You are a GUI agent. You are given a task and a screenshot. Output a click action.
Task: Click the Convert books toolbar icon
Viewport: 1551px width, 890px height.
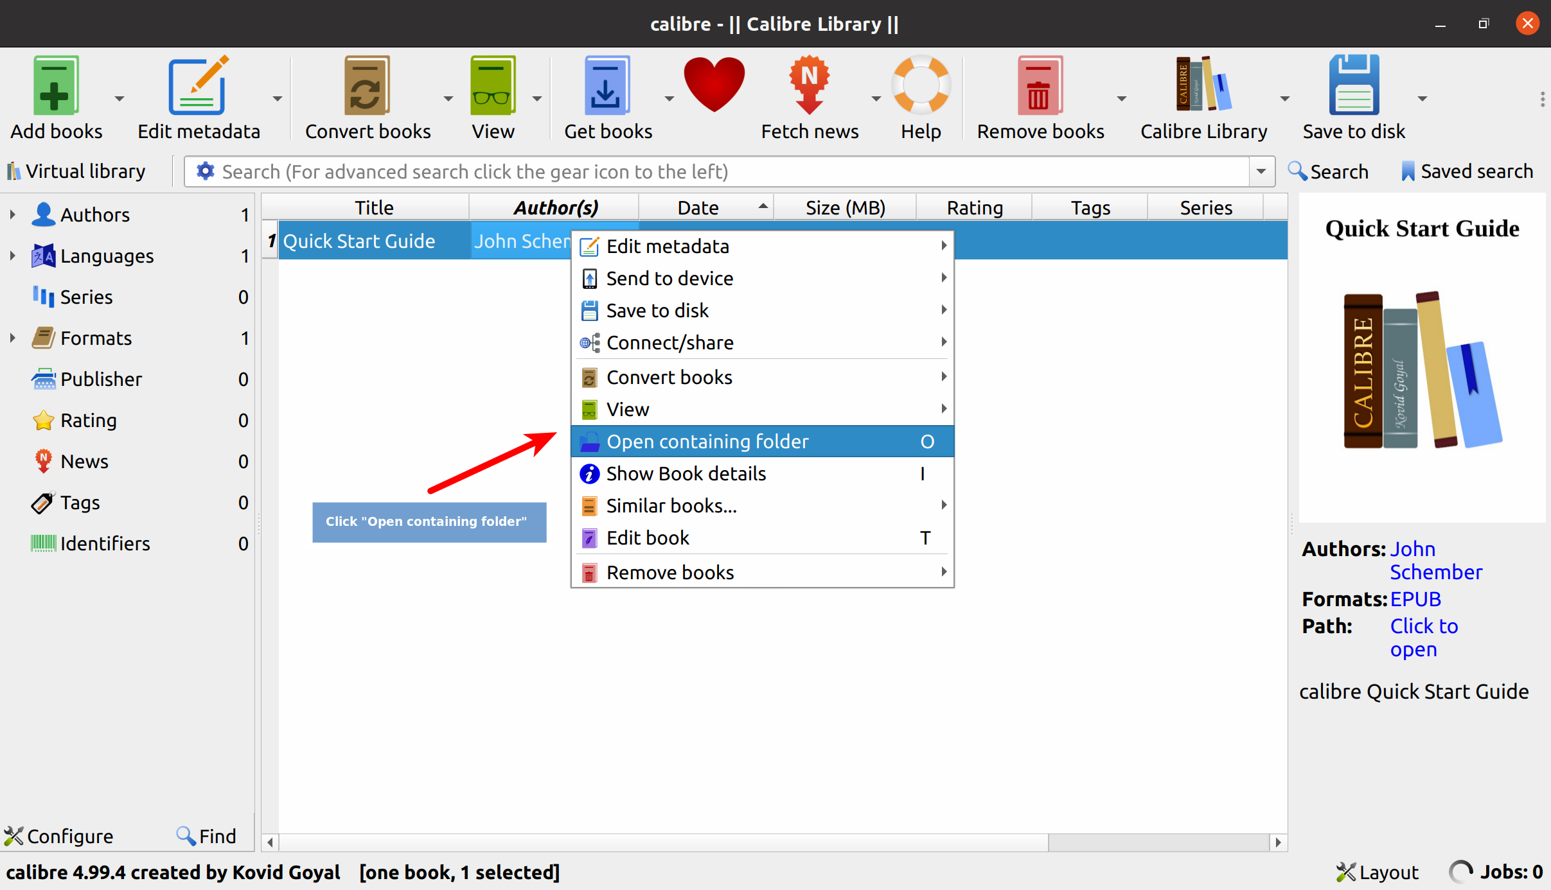click(367, 86)
